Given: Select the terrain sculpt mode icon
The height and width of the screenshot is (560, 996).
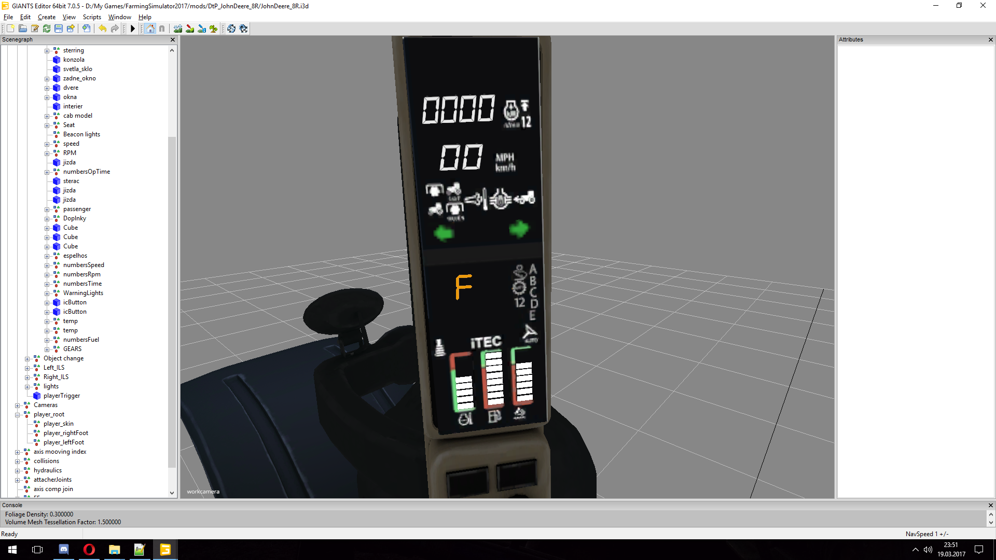Looking at the screenshot, I should 178,29.
